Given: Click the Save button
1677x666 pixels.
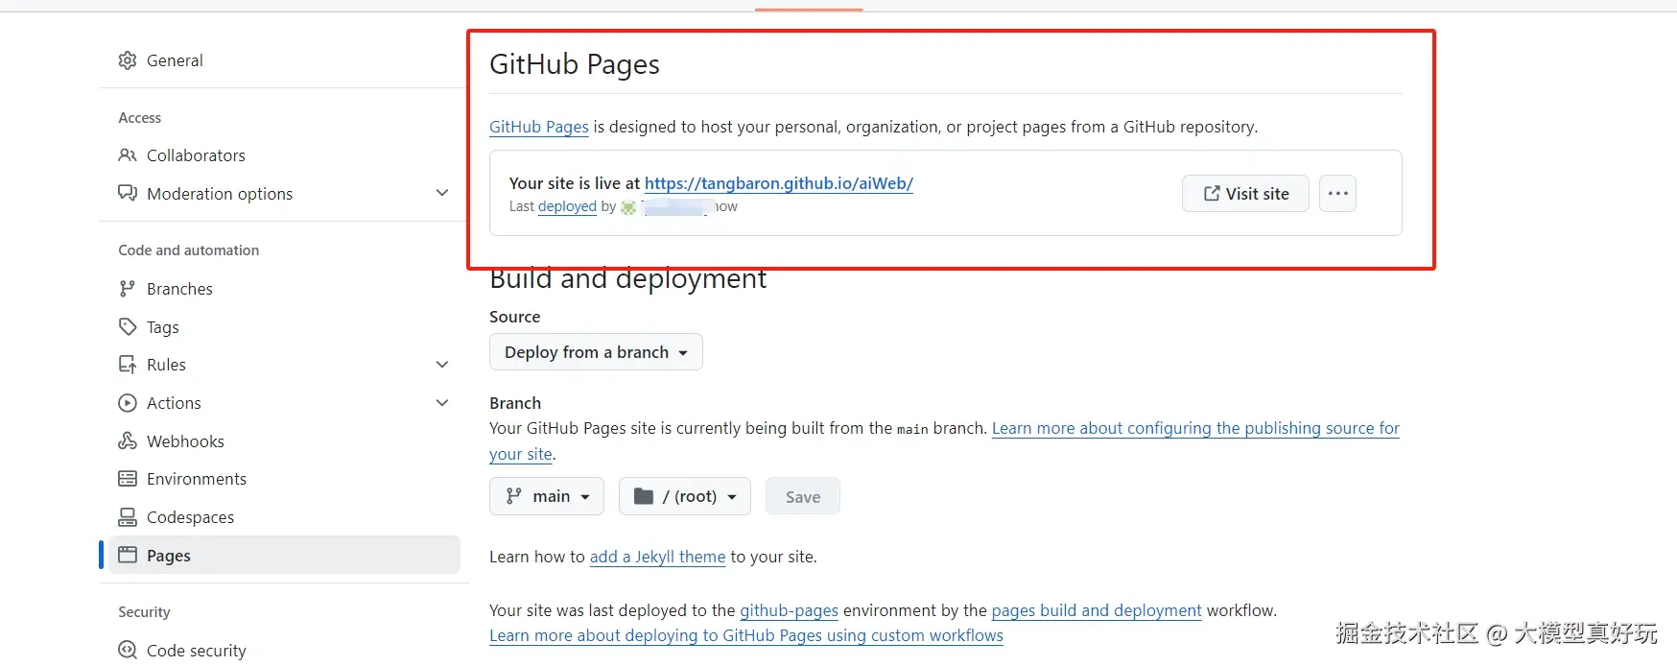Looking at the screenshot, I should [803, 496].
